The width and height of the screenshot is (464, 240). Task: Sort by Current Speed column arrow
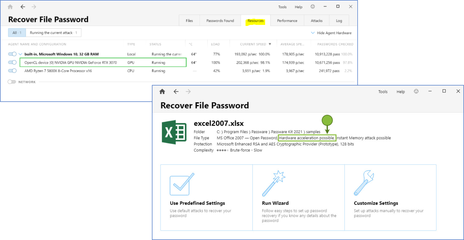point(270,44)
